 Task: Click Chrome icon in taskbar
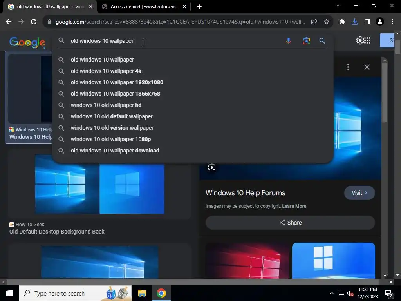click(161, 293)
